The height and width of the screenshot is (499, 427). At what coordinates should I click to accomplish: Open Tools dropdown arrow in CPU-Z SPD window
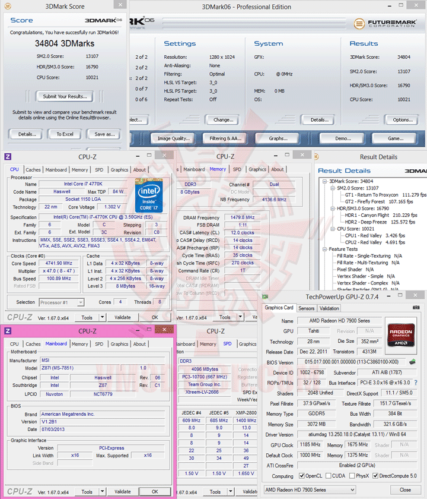(x=231, y=492)
